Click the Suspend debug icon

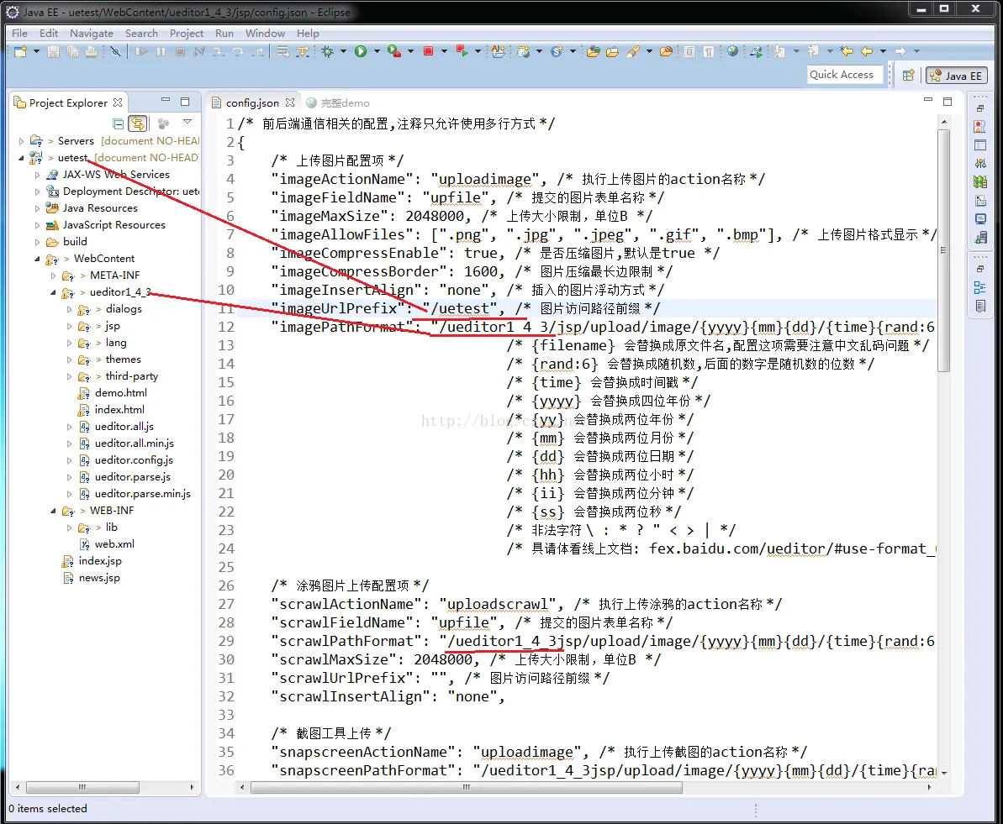161,51
